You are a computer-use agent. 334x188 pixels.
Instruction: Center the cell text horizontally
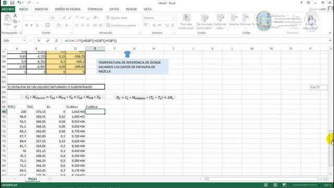click(82, 25)
